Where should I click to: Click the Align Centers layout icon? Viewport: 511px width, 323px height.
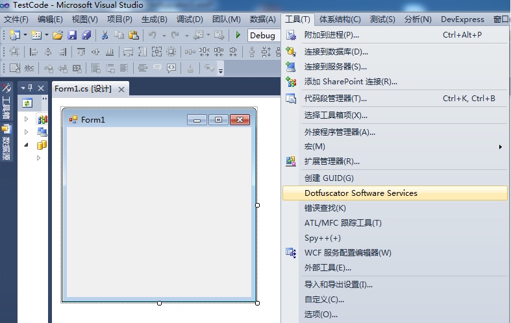[48, 52]
